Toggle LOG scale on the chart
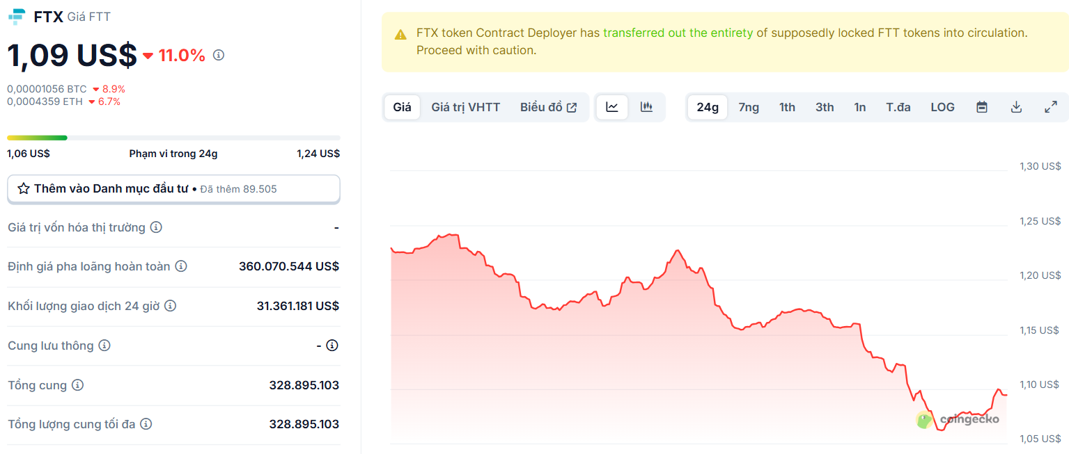Image resolution: width=1069 pixels, height=454 pixels. coord(942,107)
